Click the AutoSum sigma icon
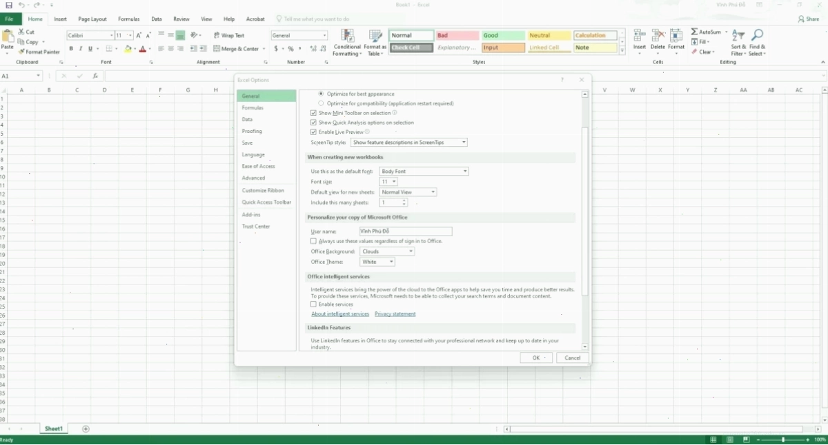 [x=694, y=32]
